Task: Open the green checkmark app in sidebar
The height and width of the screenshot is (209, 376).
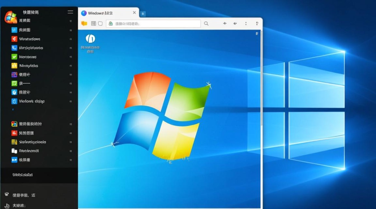Action: (14, 57)
